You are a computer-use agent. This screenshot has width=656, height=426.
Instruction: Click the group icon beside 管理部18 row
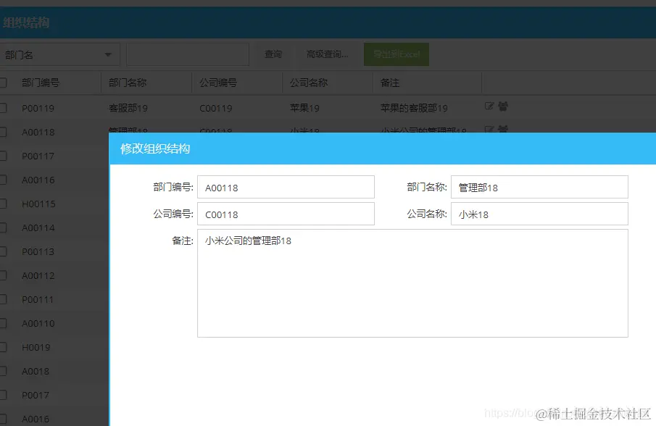click(x=503, y=129)
